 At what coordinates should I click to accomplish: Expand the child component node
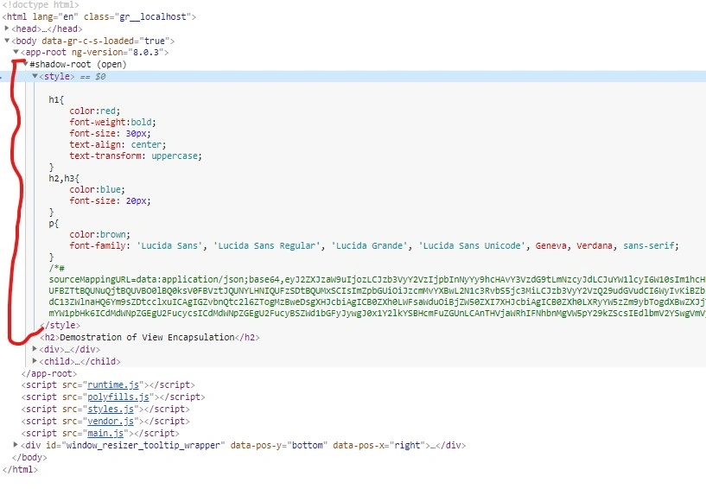[35, 360]
